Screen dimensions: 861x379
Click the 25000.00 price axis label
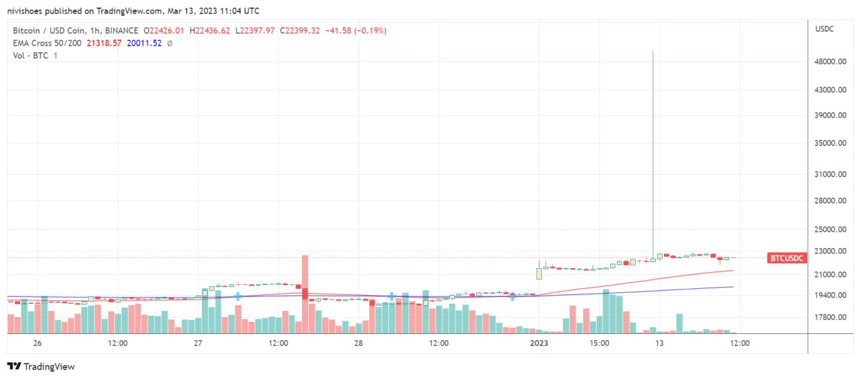[x=829, y=230]
